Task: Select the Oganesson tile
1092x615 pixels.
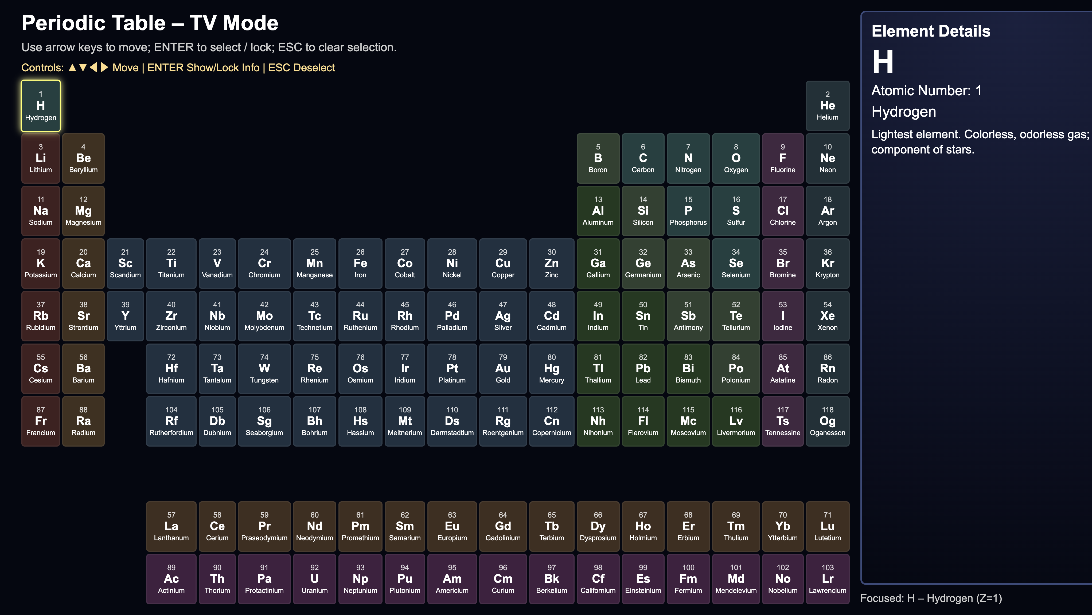Action: 827,421
